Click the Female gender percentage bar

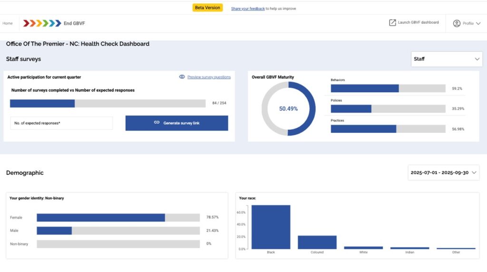[118, 217]
